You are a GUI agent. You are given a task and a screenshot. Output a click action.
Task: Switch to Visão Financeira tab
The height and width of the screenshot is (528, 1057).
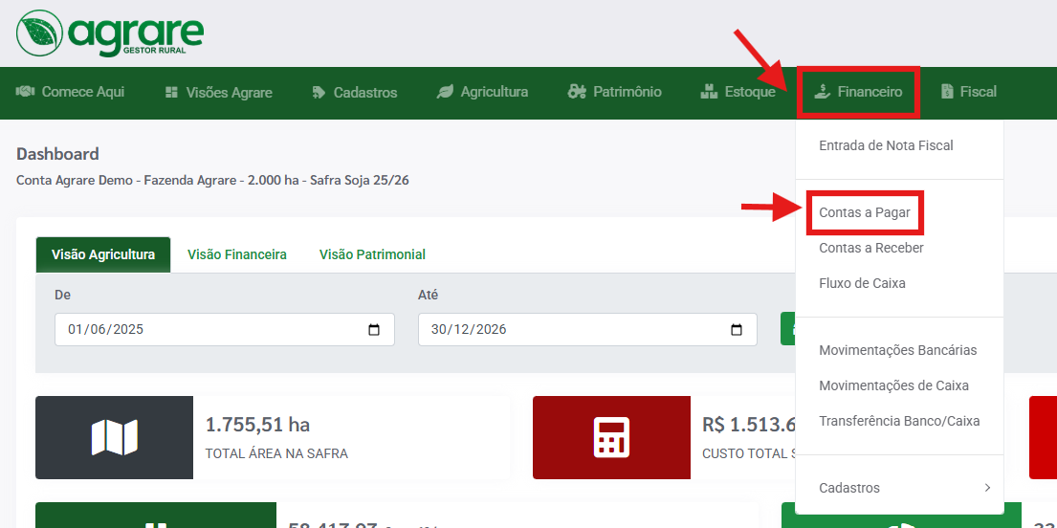pos(237,254)
